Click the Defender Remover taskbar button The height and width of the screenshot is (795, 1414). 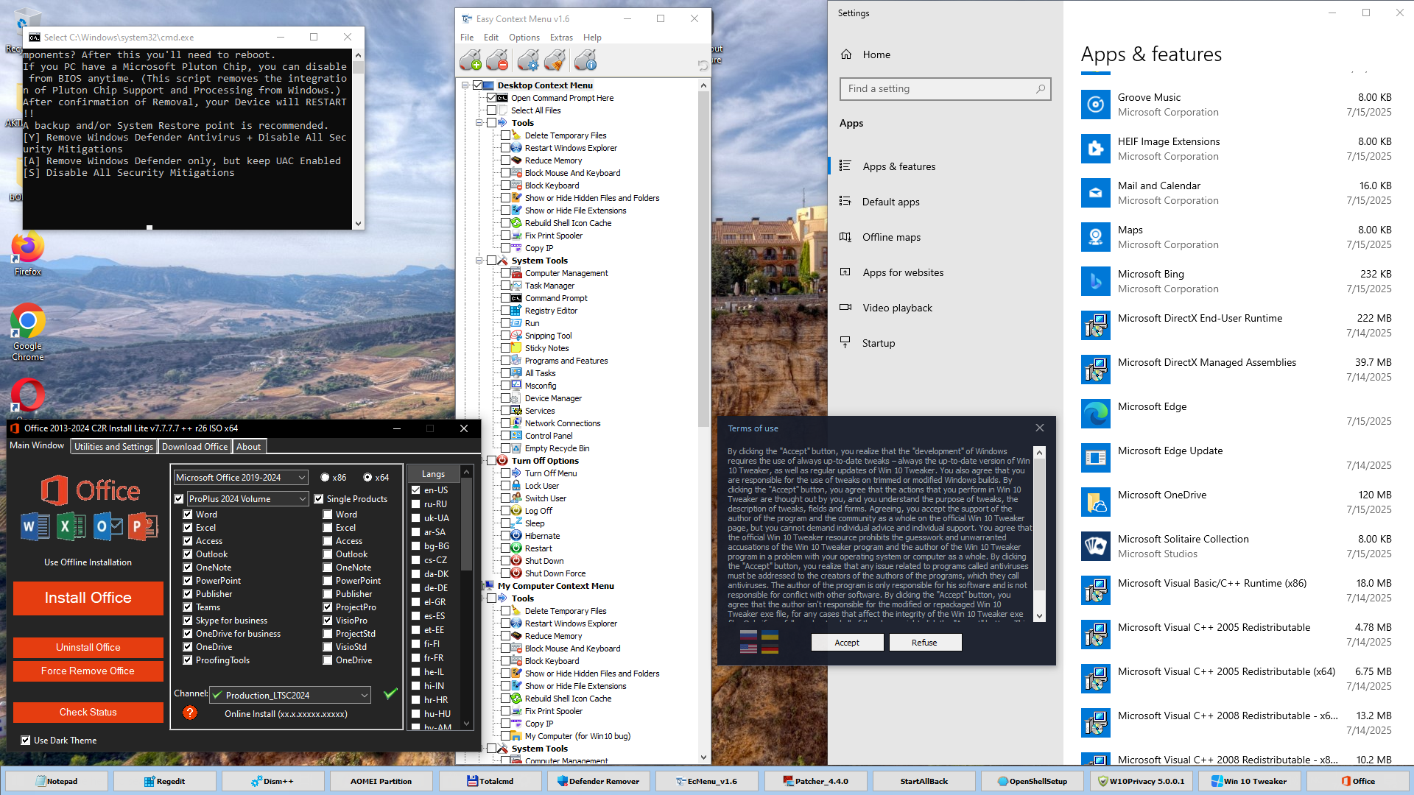598,782
